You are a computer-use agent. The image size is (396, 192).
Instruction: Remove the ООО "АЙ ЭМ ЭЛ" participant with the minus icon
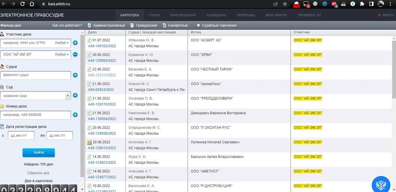(x=75, y=55)
